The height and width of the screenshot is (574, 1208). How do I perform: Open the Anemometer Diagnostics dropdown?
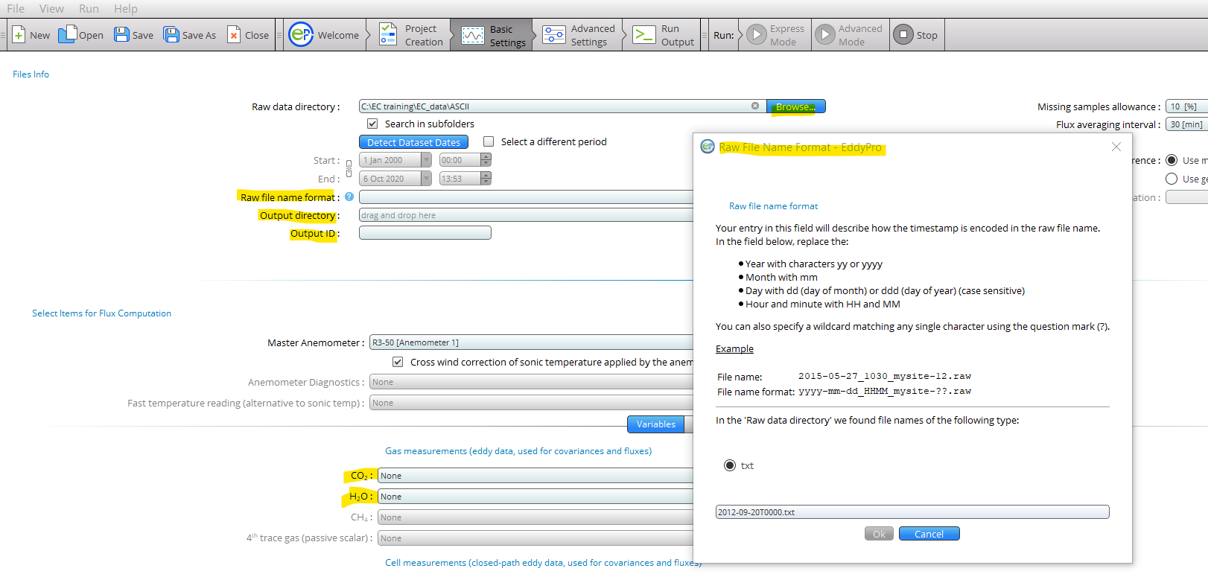pos(531,382)
